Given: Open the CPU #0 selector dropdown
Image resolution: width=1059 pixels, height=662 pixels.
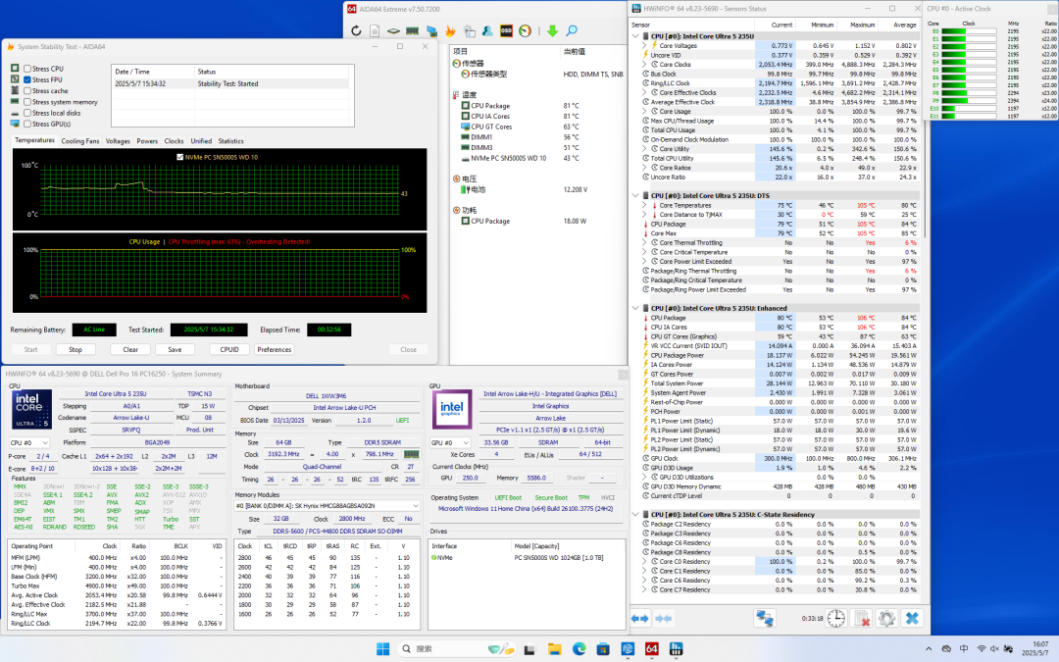Looking at the screenshot, I should point(28,443).
